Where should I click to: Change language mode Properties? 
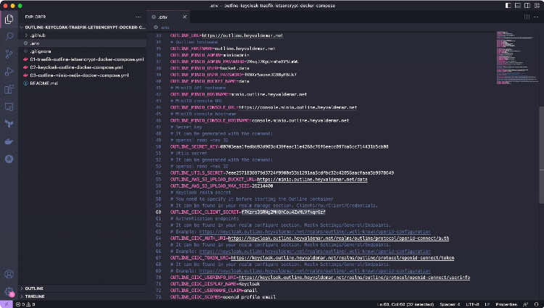(x=506, y=304)
